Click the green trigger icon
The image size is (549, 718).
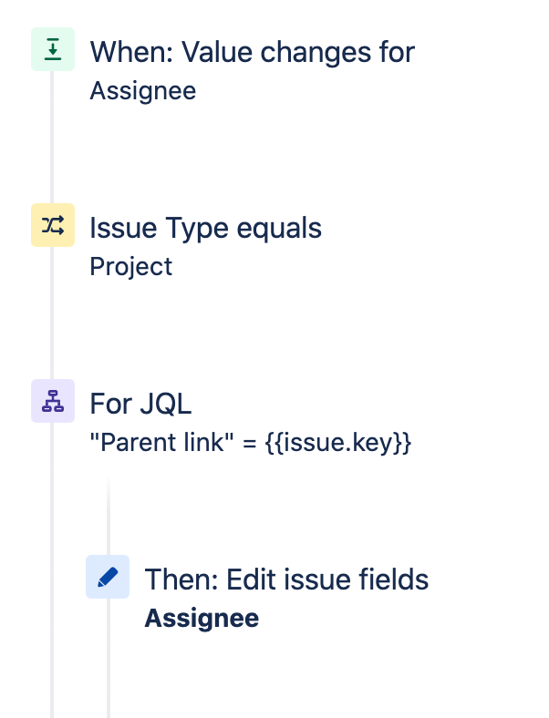pyautogui.click(x=53, y=49)
